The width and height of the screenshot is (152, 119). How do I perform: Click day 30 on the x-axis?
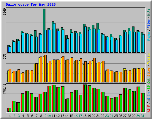138,116
